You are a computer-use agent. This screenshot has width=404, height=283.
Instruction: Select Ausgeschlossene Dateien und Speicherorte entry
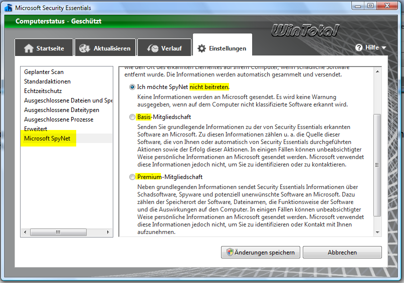click(68, 100)
